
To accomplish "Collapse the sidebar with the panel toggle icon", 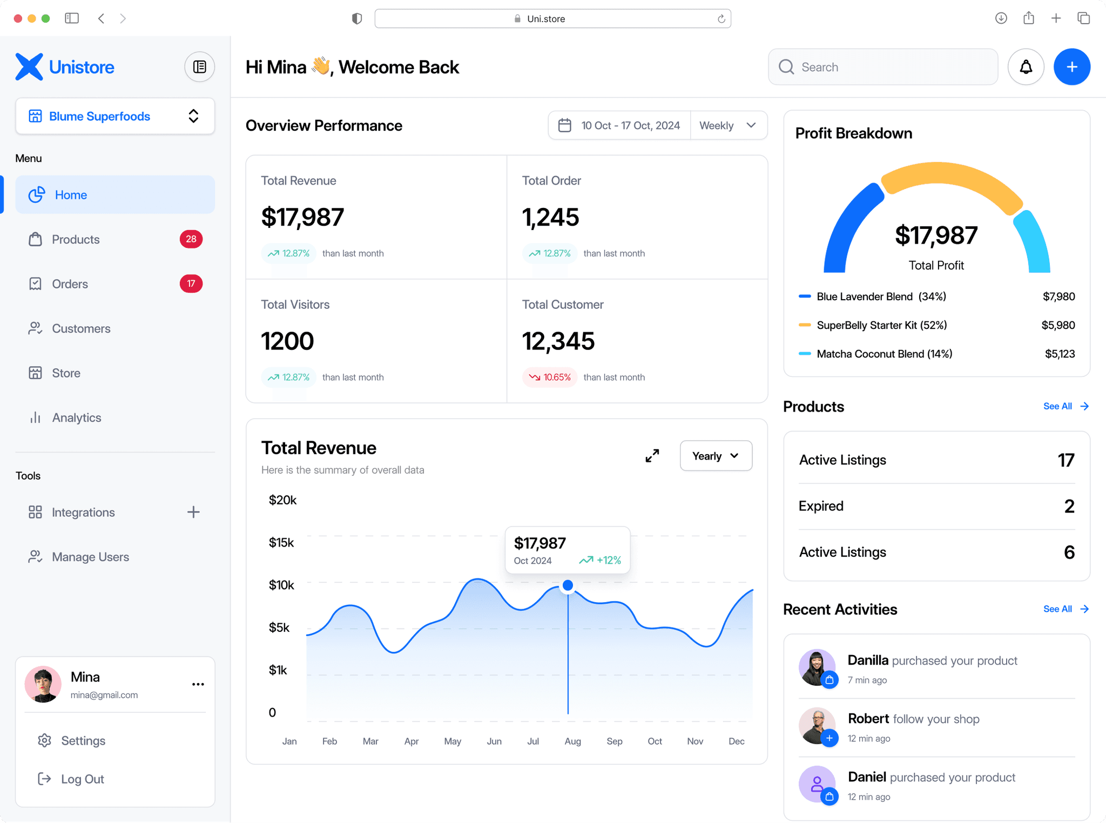I will (x=199, y=67).
